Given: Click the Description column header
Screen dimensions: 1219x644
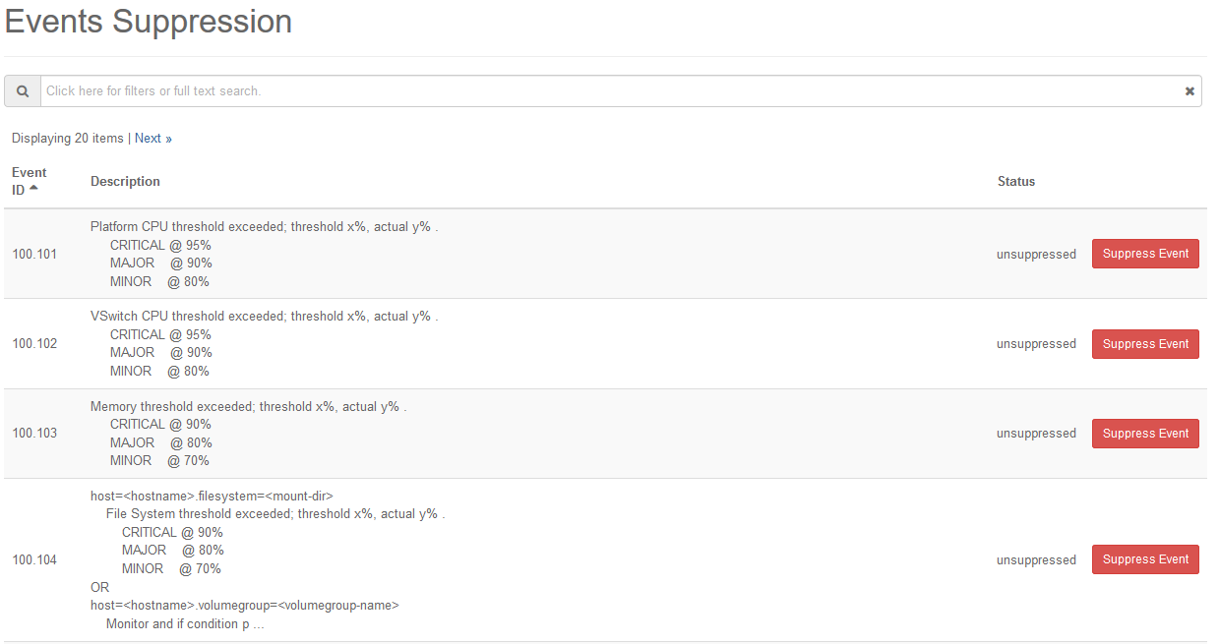Looking at the screenshot, I should coord(125,182).
